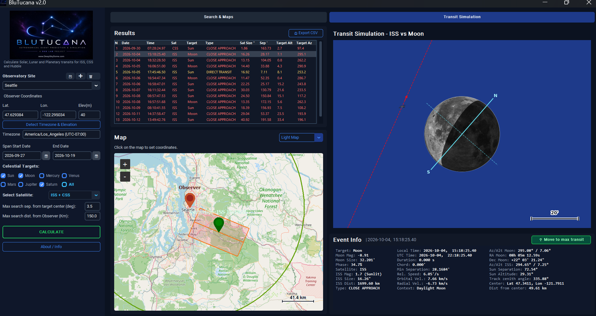Expand the Light Map style dropdown
The image size is (596, 316).
pyautogui.click(x=301, y=137)
